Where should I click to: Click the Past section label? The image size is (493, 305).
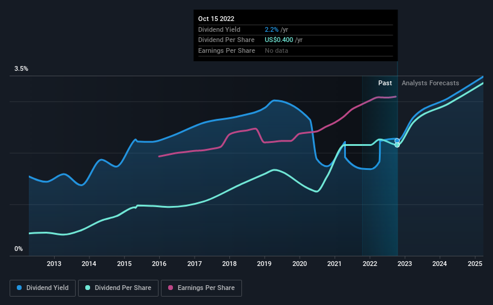click(385, 83)
